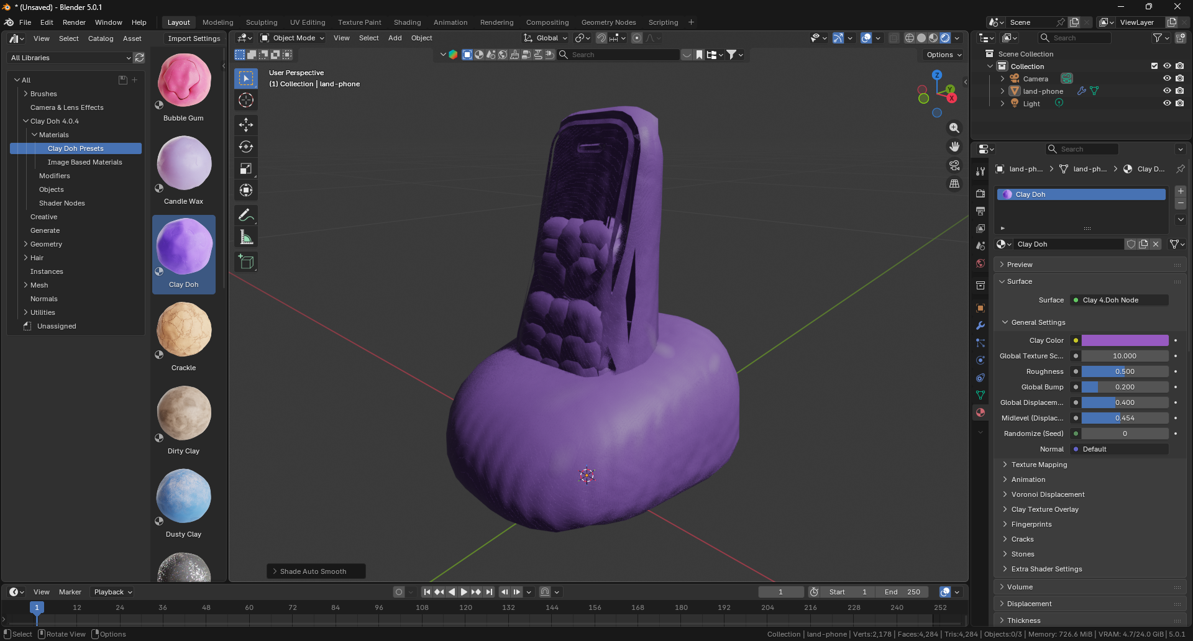Open the Modifier properties tab with wrench icon
The height and width of the screenshot is (641, 1193).
[980, 325]
